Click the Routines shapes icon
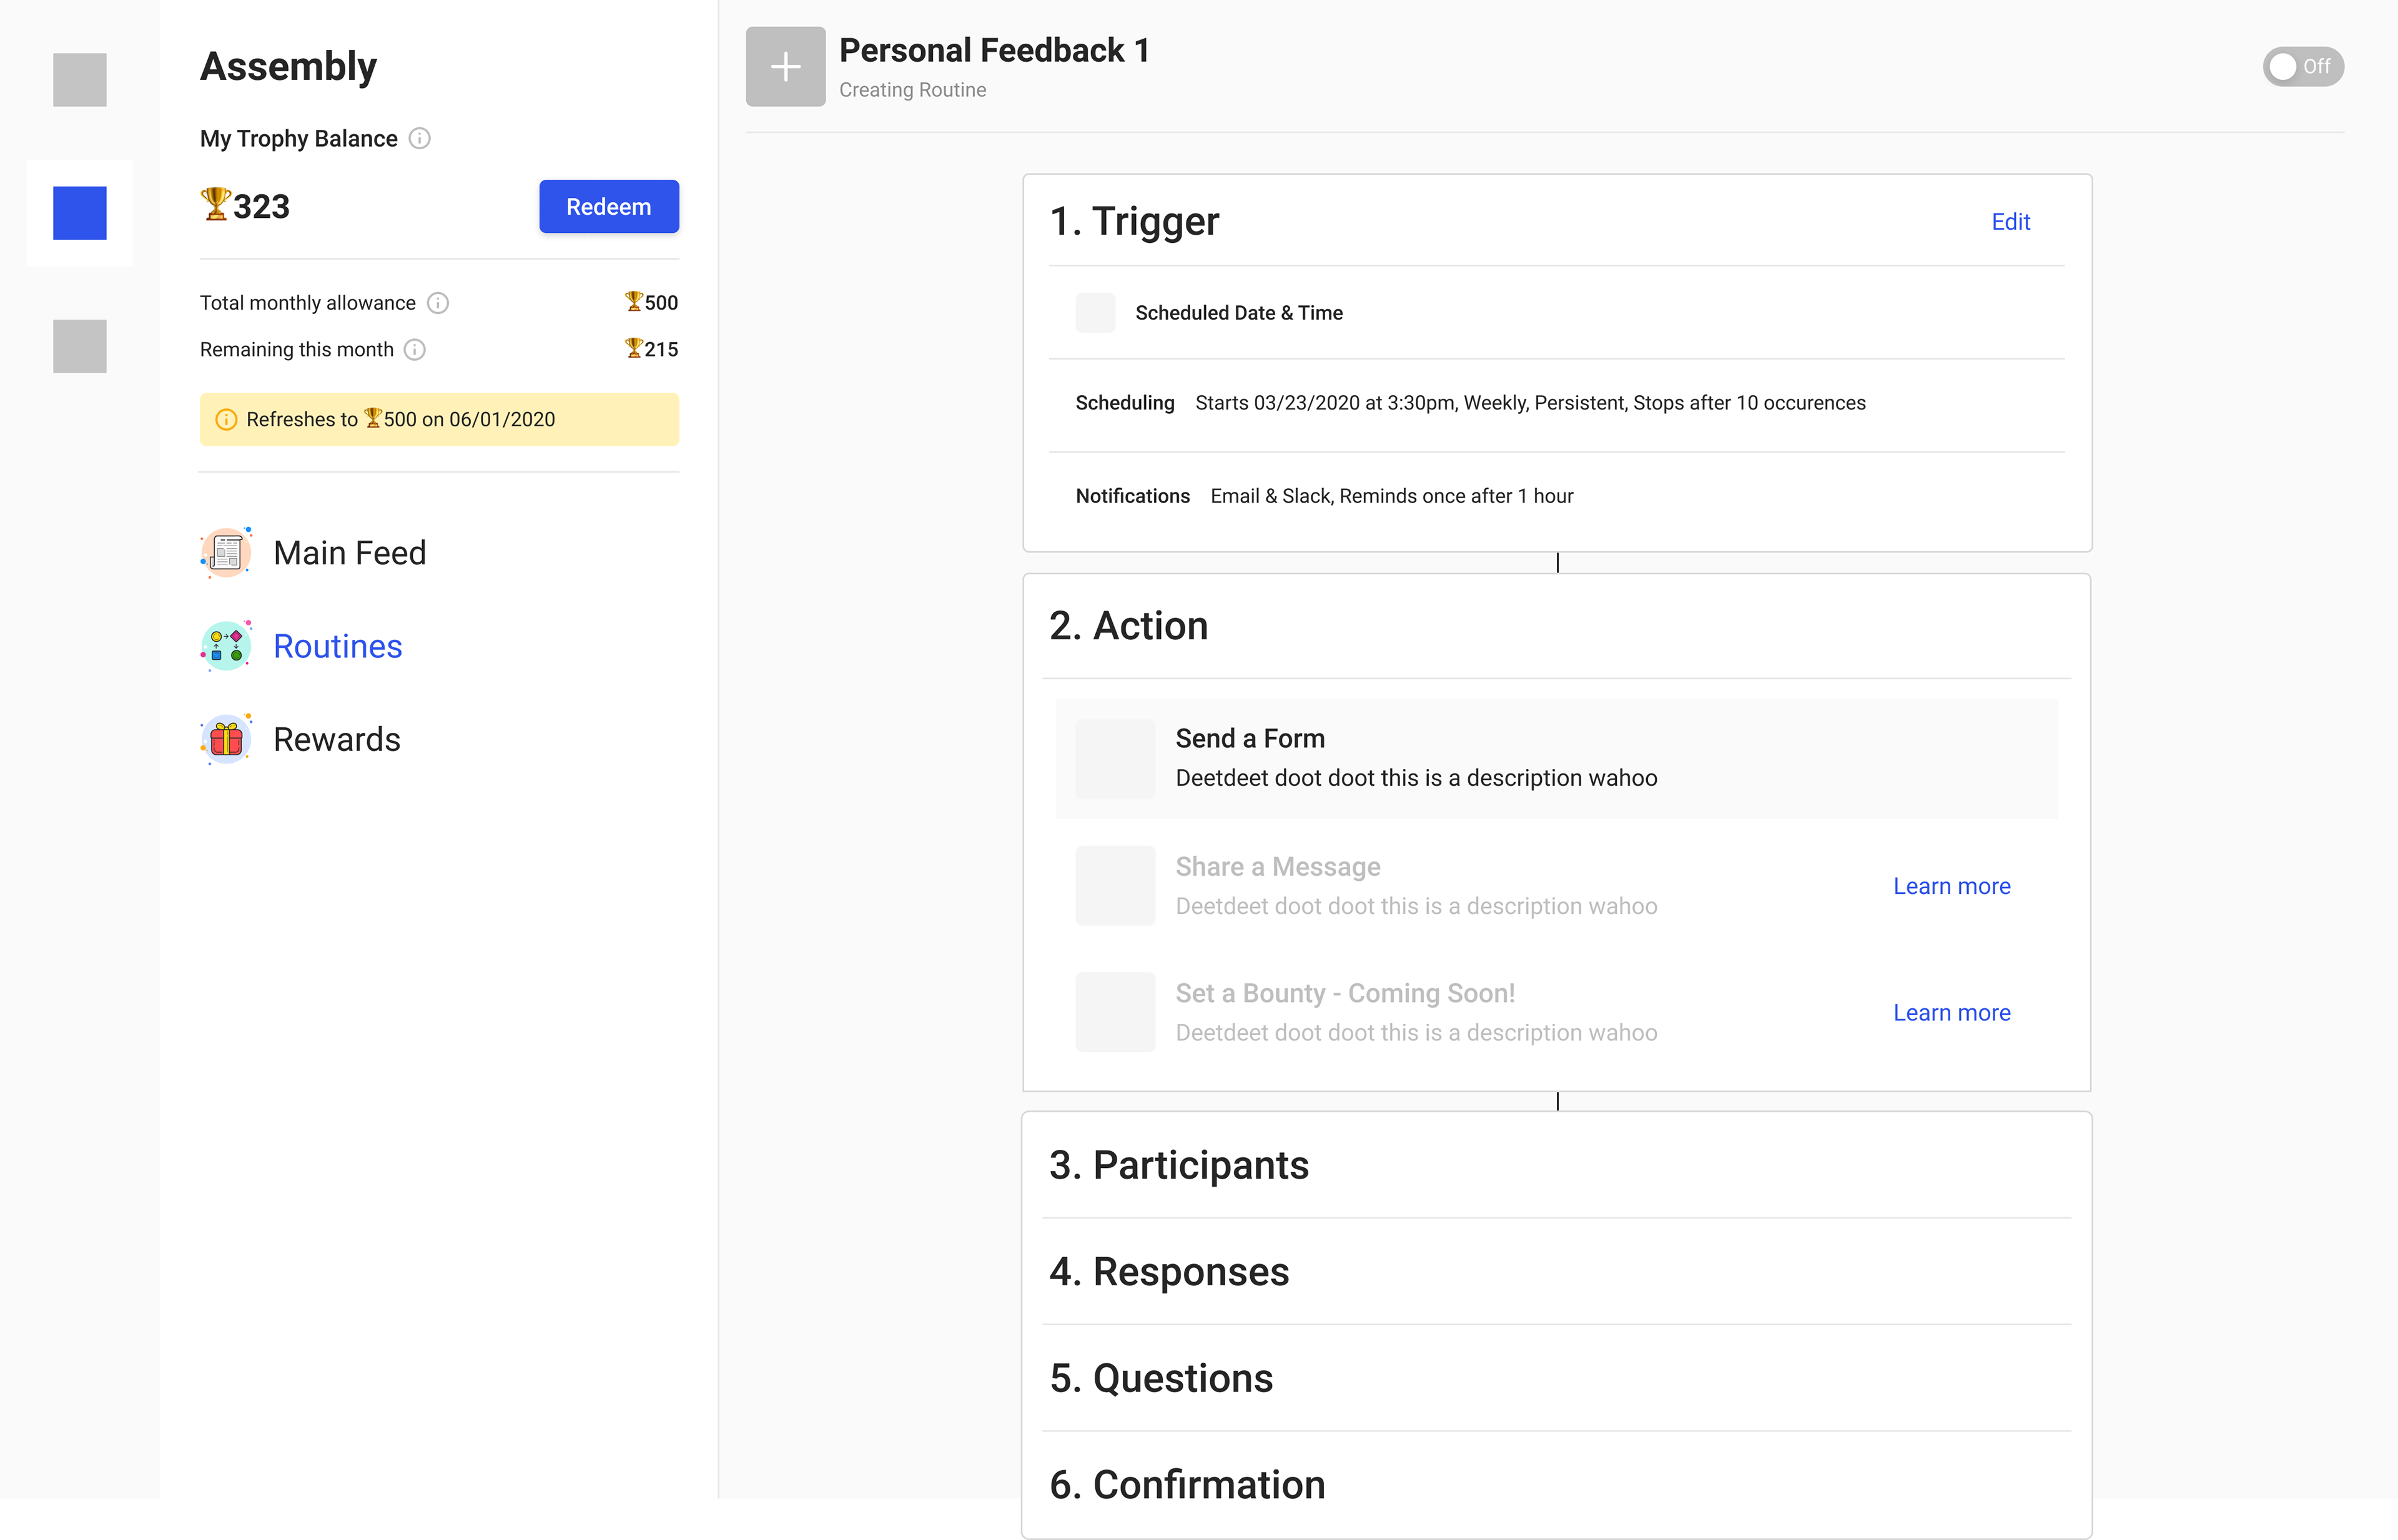2398x1540 pixels. point(226,646)
